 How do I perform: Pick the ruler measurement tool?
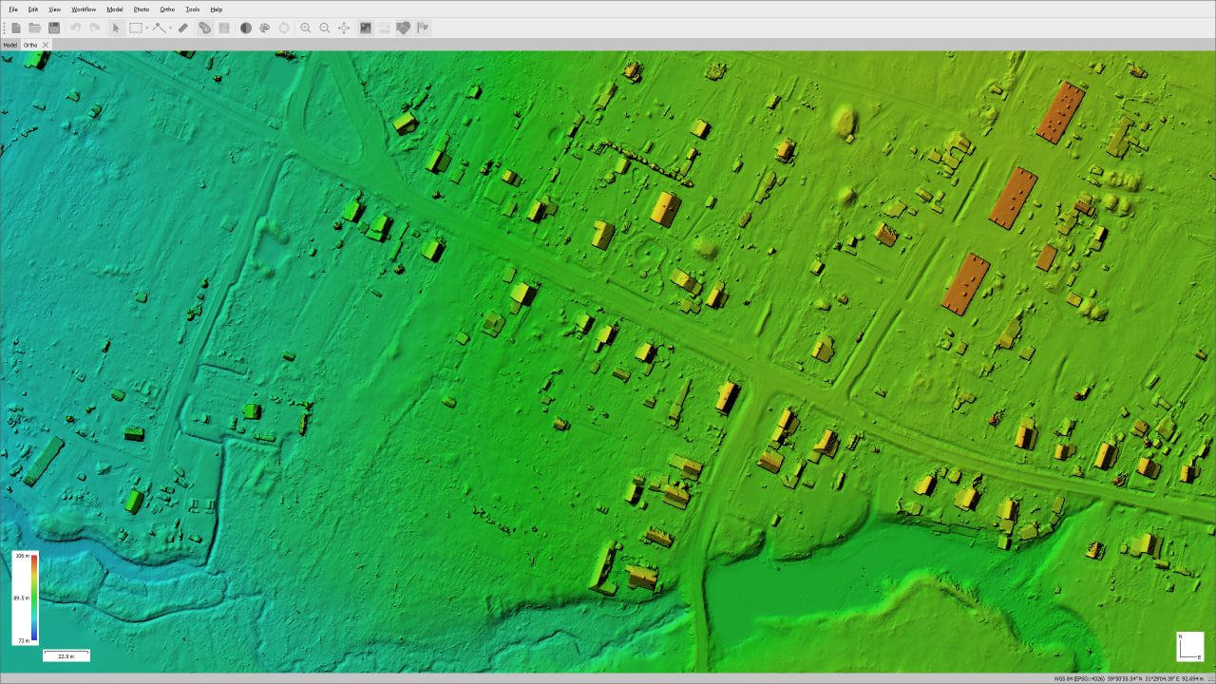tap(183, 28)
